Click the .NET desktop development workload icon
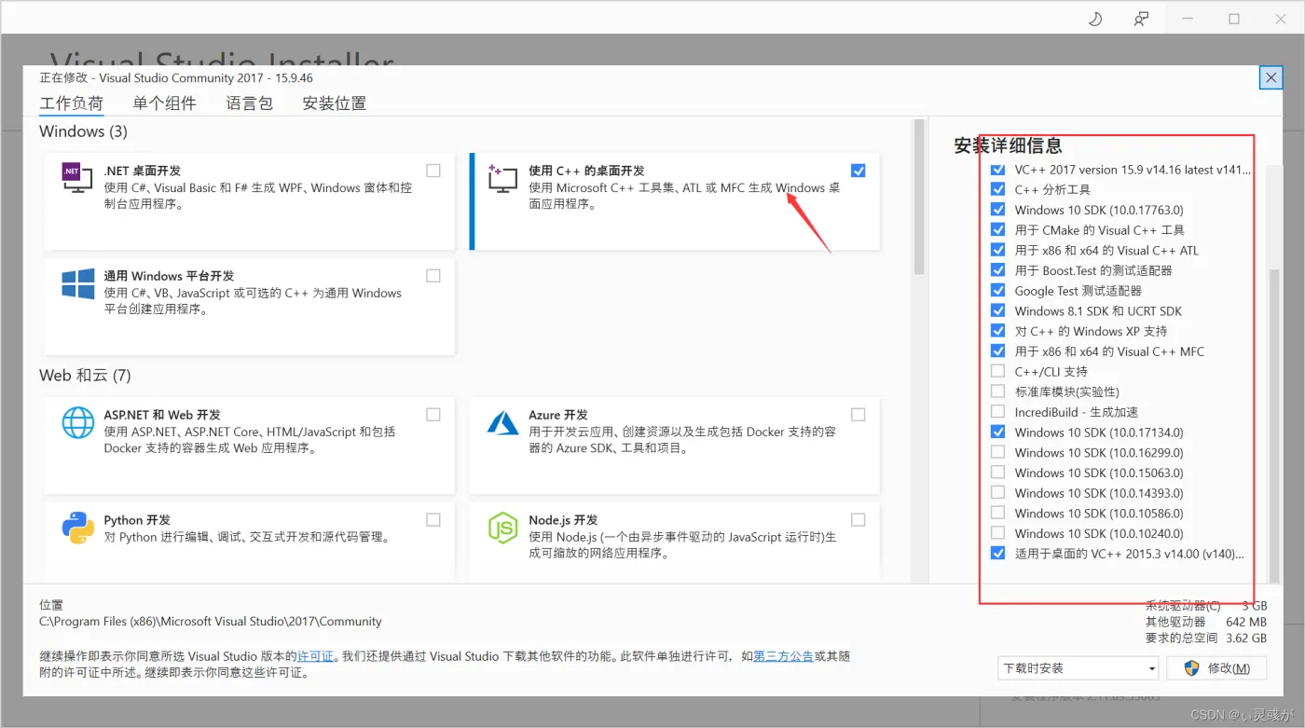 77,177
